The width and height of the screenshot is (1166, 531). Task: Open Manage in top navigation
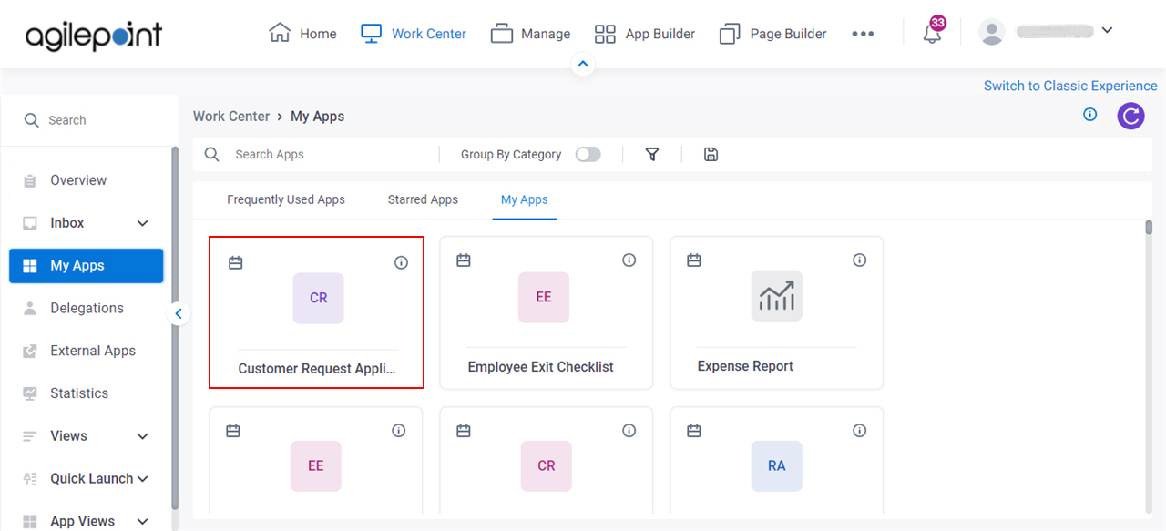point(530,34)
